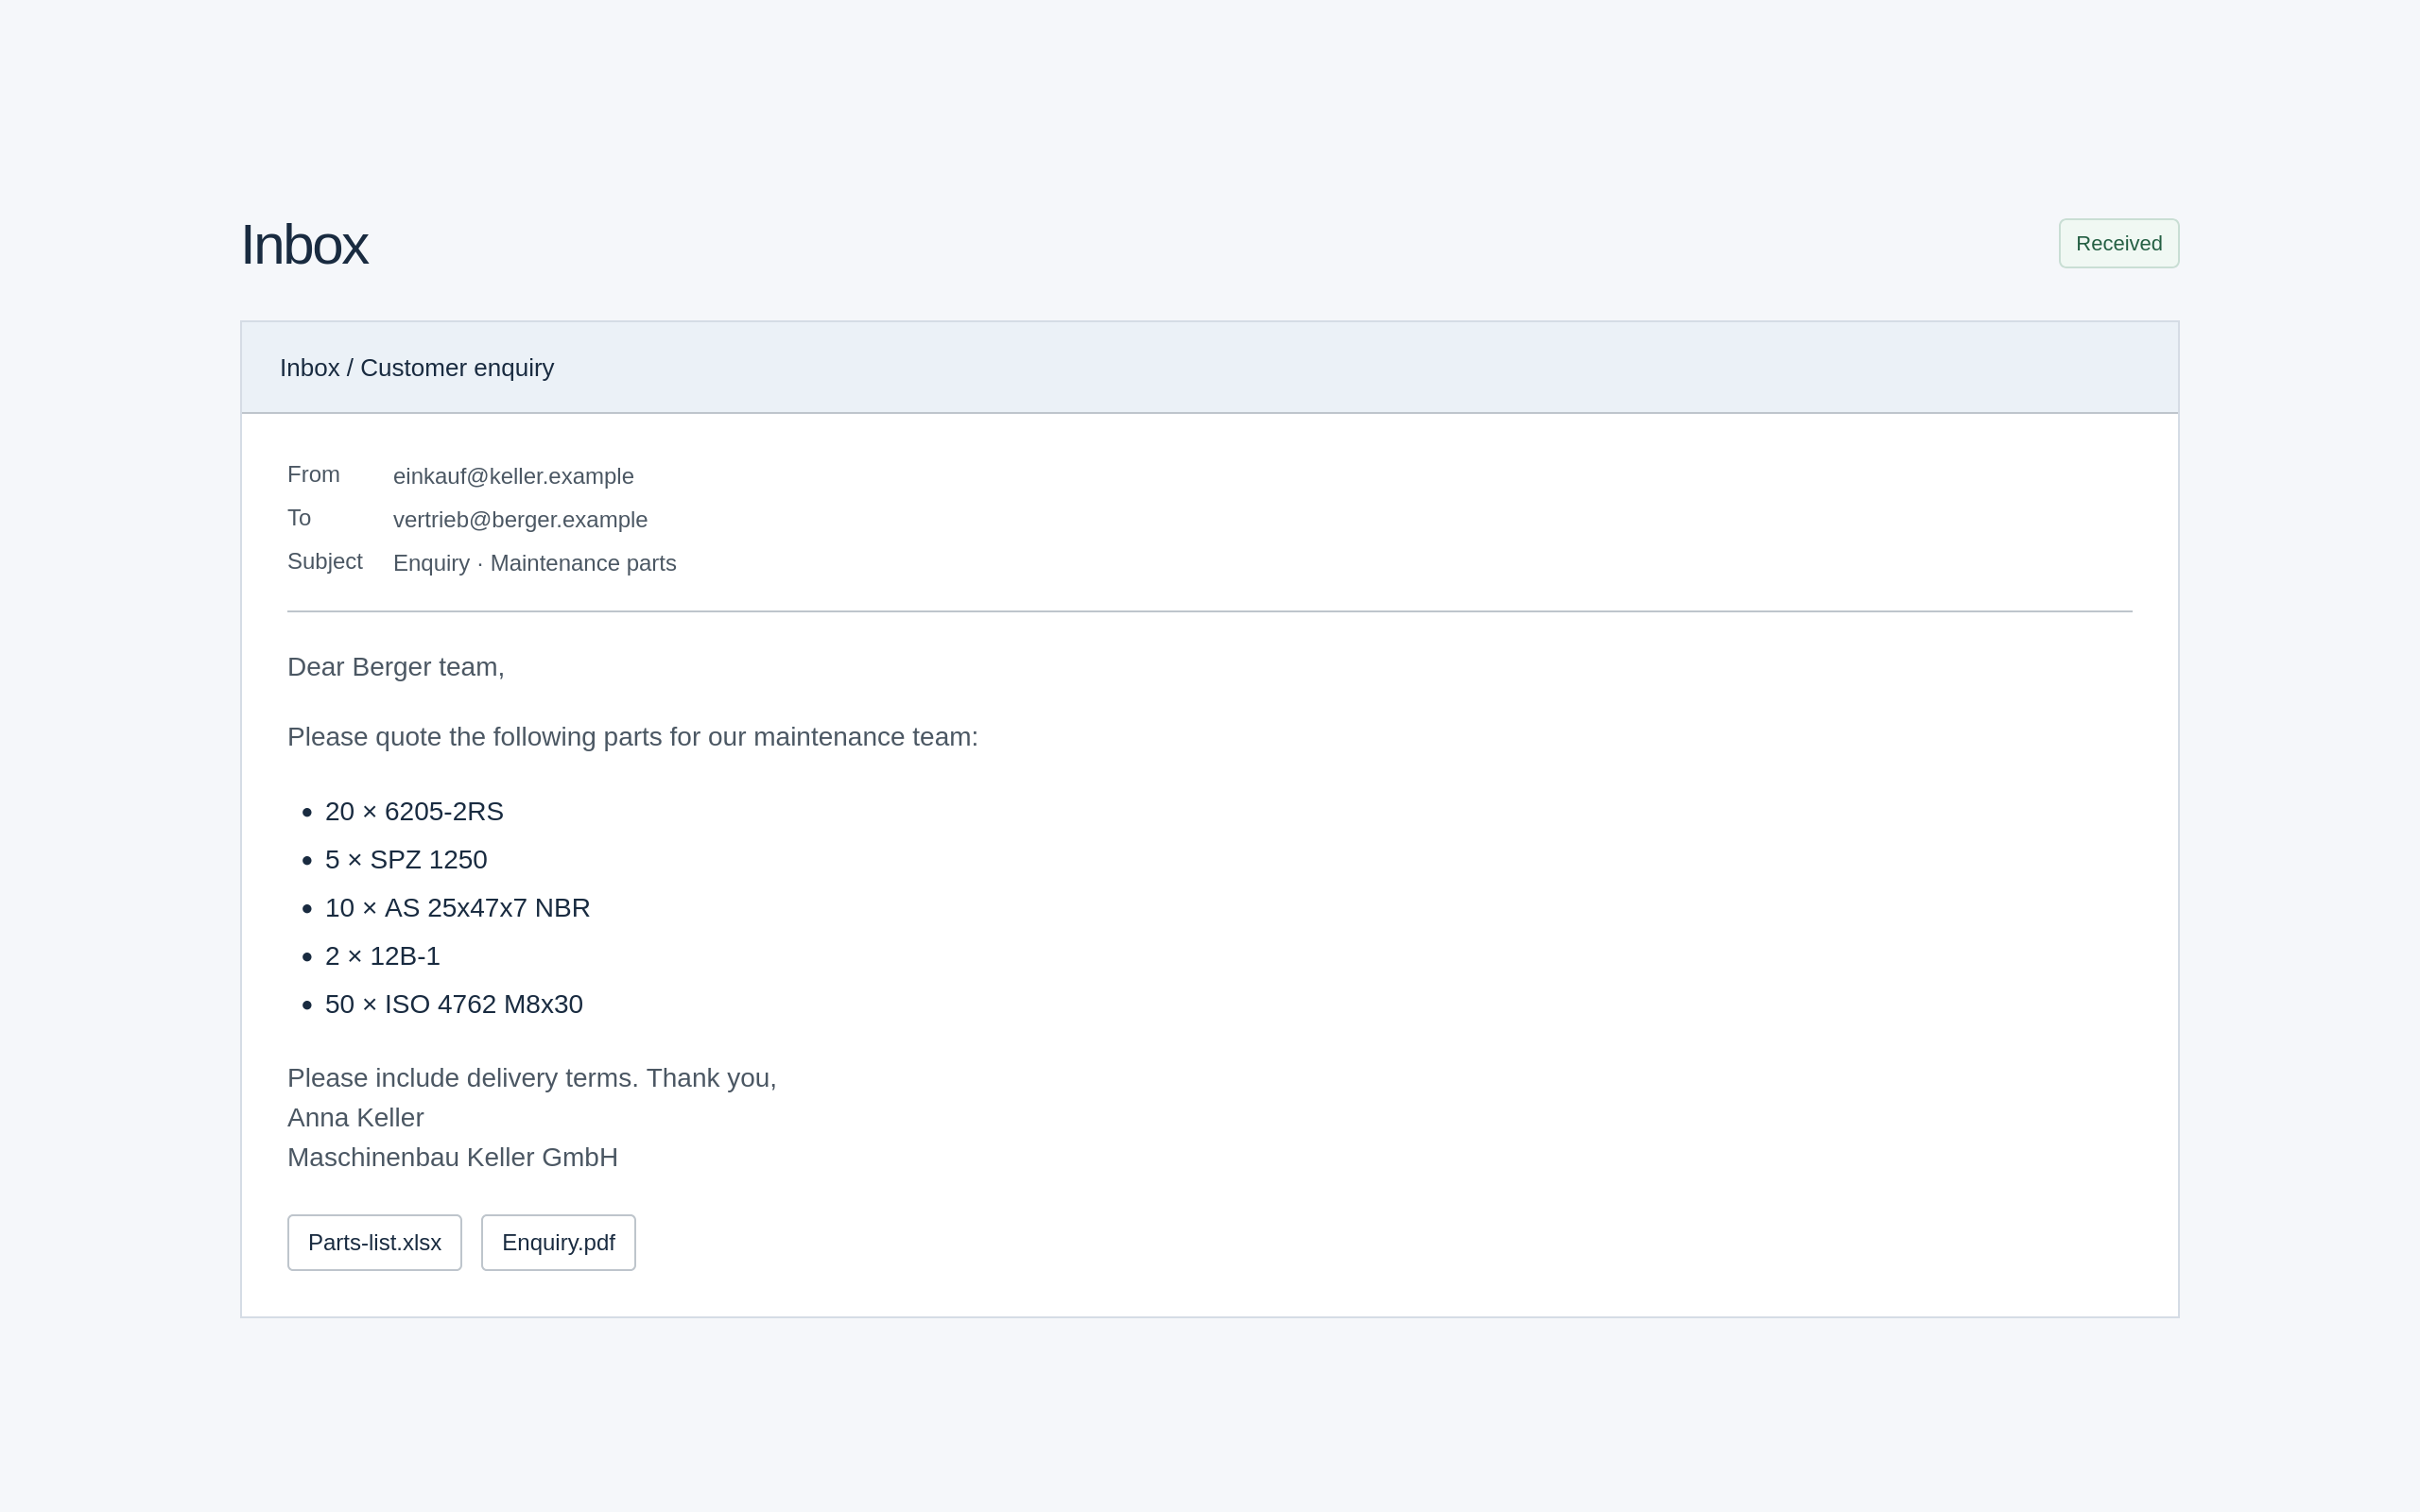Click the From field label
This screenshot has width=2420, height=1512.
click(313, 474)
